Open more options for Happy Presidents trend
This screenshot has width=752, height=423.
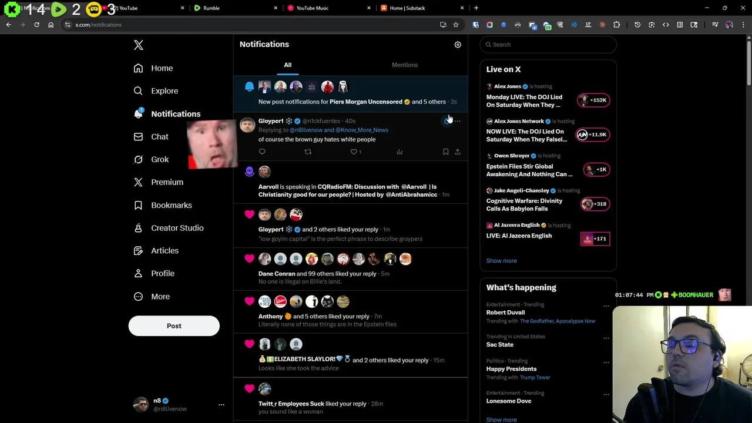(606, 362)
